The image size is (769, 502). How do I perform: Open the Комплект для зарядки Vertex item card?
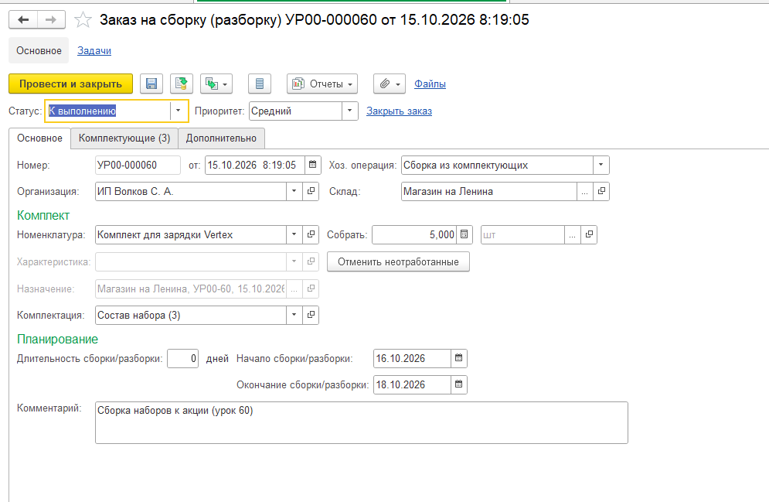coord(311,234)
